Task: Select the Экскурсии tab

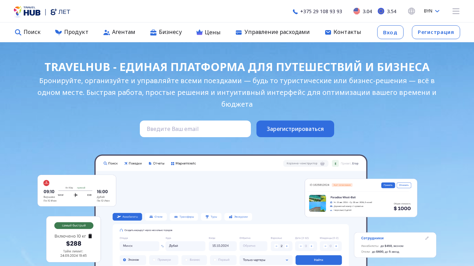Action: 238,217
